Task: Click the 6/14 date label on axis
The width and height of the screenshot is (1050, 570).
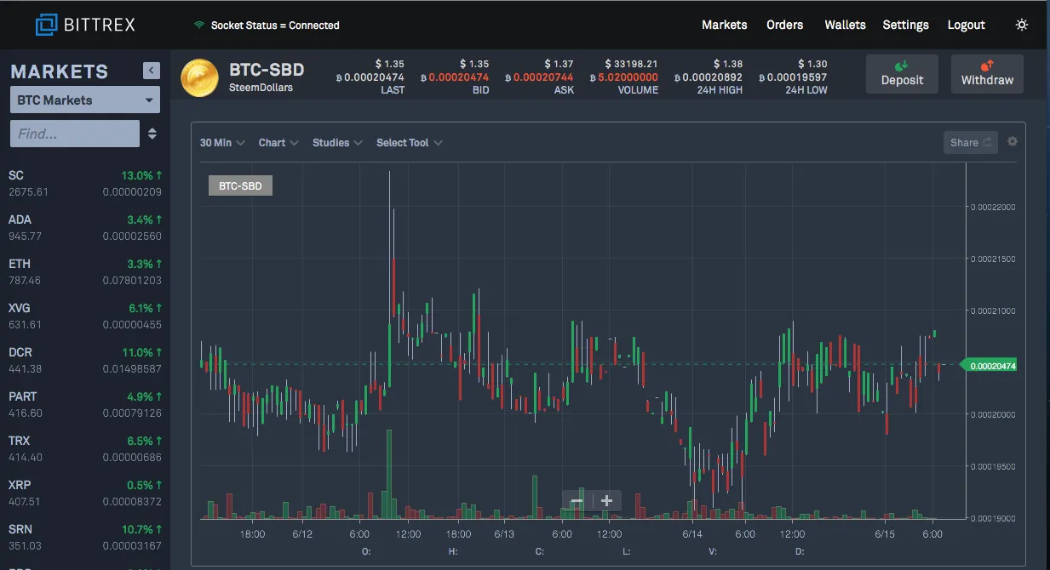Action: click(691, 533)
